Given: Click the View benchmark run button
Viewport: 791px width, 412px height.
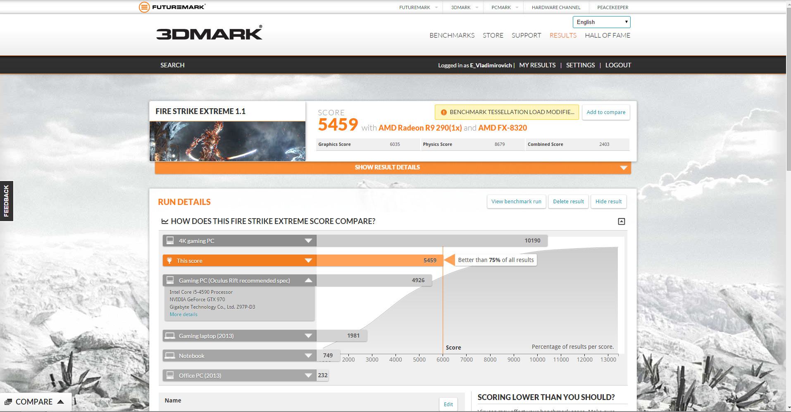Looking at the screenshot, I should [x=516, y=201].
